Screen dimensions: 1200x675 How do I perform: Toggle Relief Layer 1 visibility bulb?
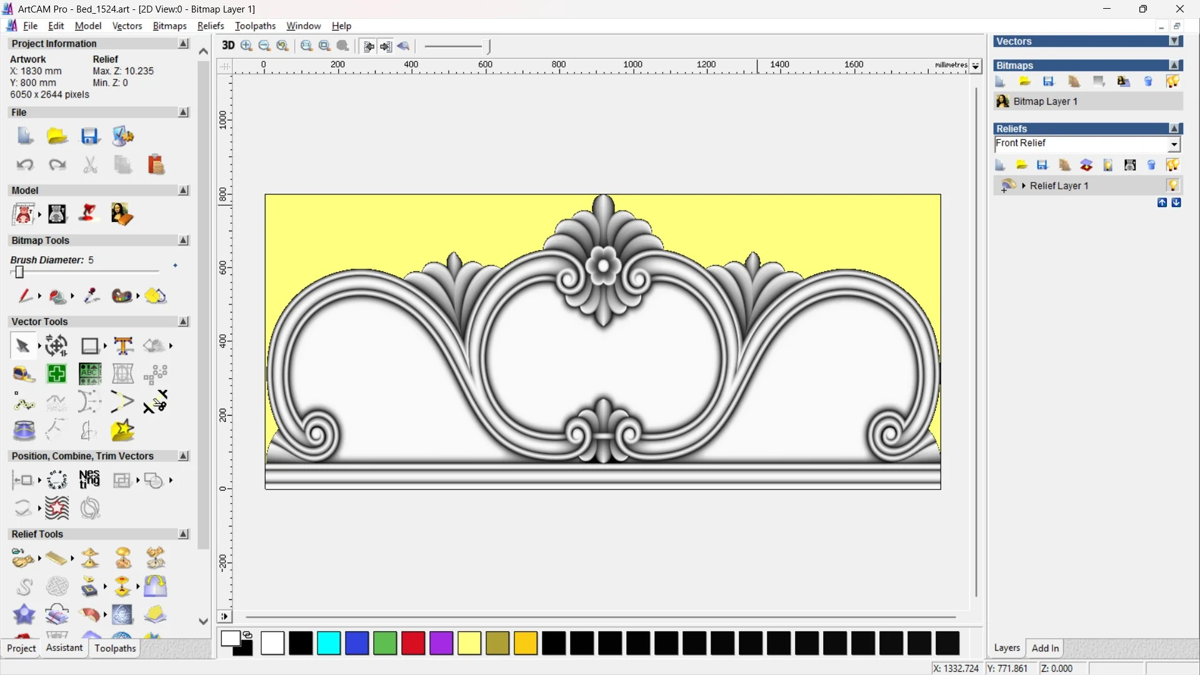1172,186
